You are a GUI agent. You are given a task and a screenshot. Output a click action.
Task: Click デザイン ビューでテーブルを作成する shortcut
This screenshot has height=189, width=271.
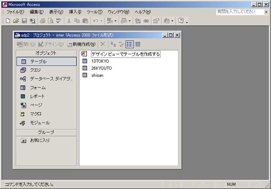point(125,54)
